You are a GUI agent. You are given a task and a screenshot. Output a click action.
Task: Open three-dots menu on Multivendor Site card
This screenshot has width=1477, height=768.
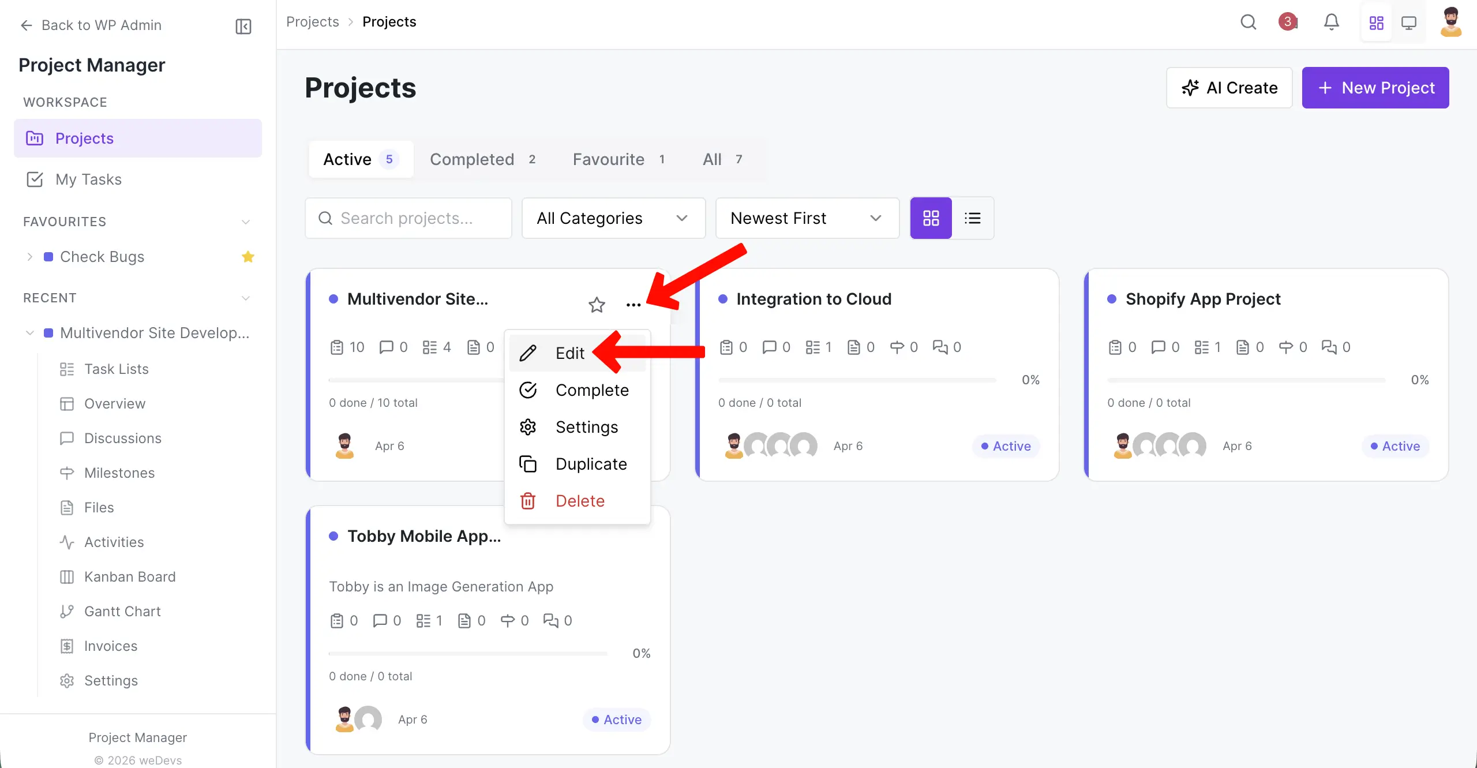(x=633, y=304)
